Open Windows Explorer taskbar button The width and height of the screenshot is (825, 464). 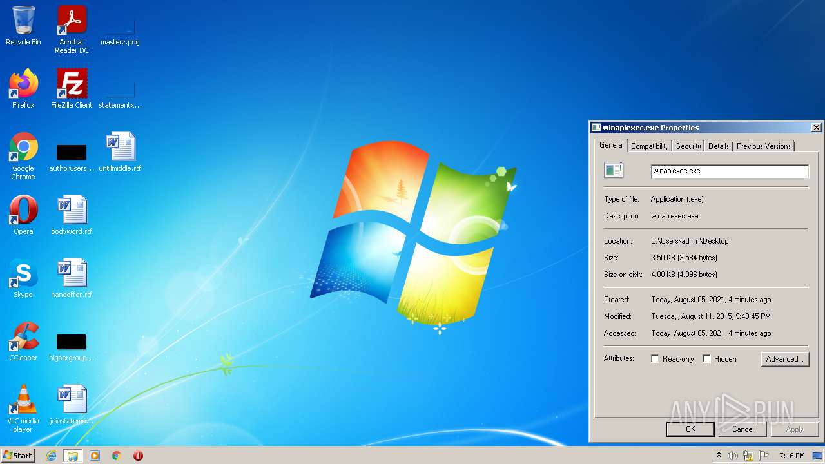(72, 456)
